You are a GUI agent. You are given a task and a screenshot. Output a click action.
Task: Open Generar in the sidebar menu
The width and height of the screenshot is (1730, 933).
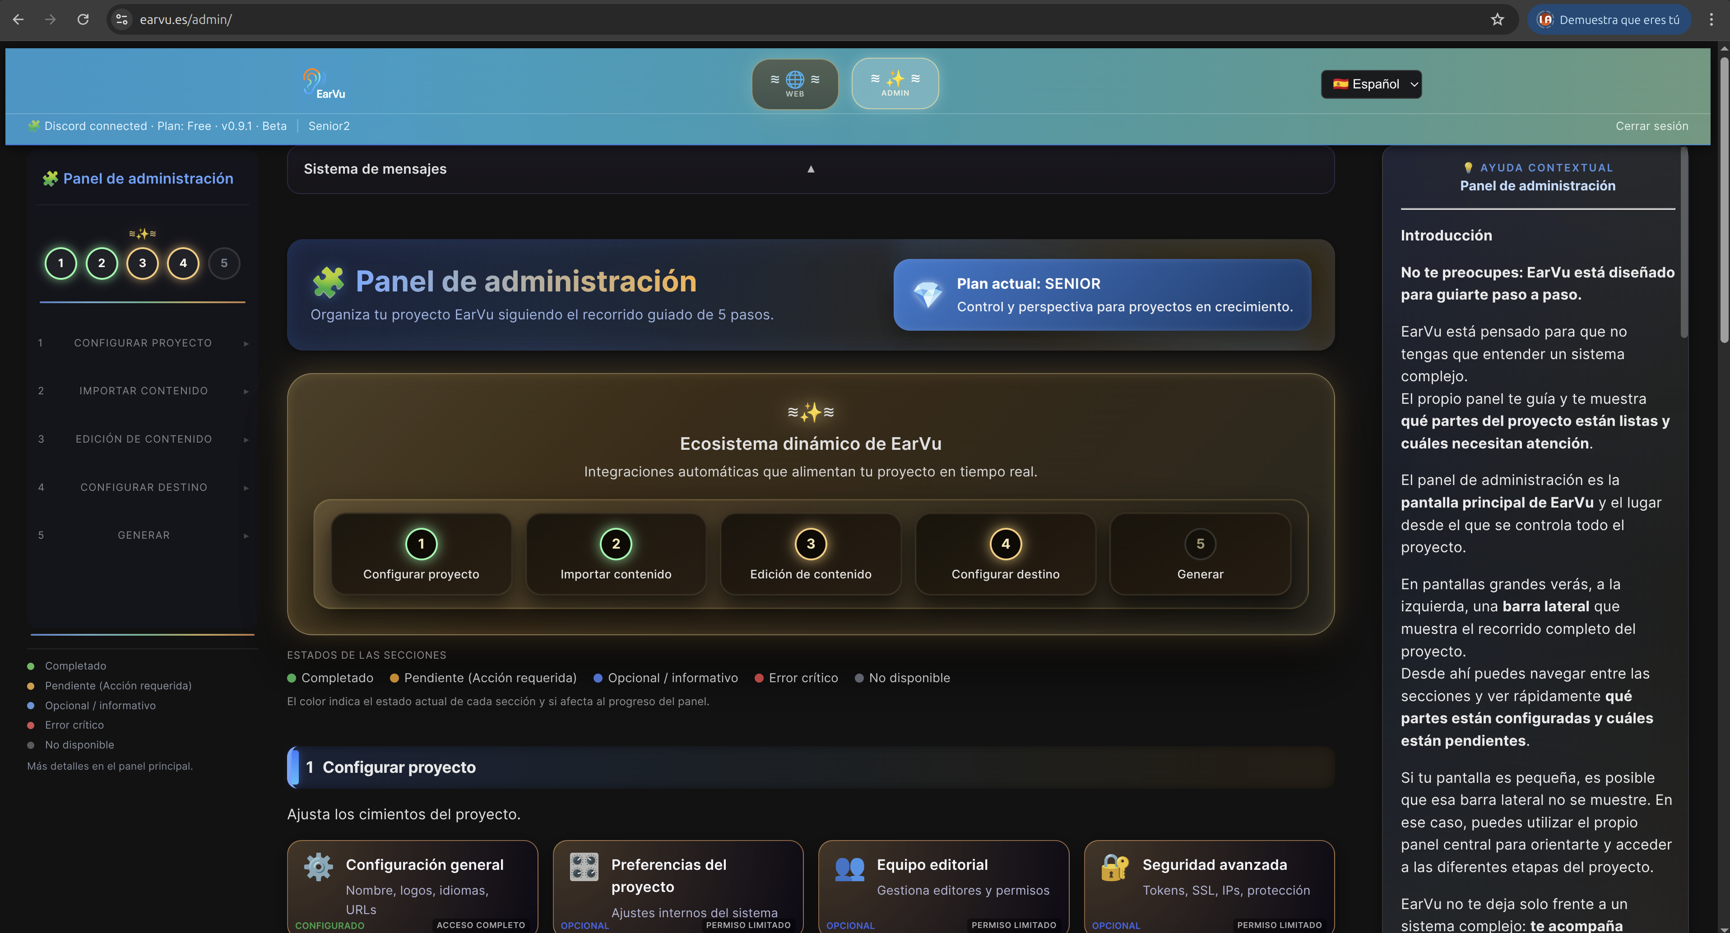pyautogui.click(x=143, y=535)
